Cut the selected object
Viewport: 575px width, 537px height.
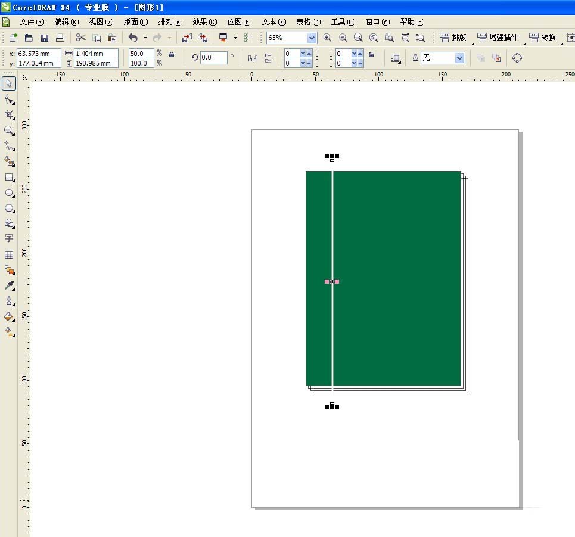(80, 38)
